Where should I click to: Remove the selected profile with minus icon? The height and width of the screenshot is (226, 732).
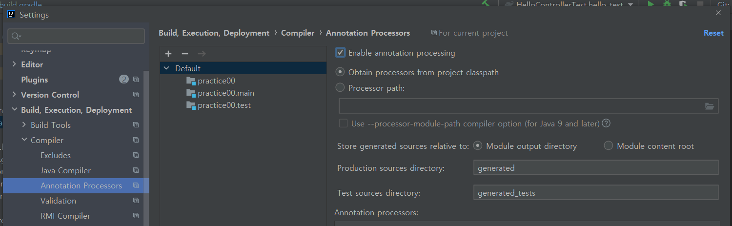pyautogui.click(x=185, y=54)
